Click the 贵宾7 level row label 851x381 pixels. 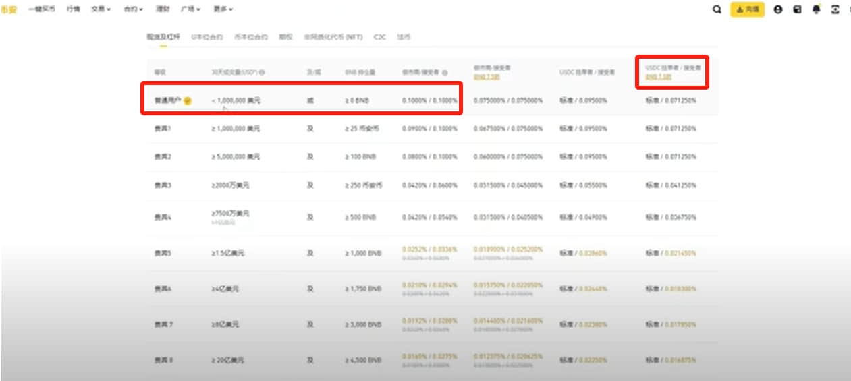point(163,324)
